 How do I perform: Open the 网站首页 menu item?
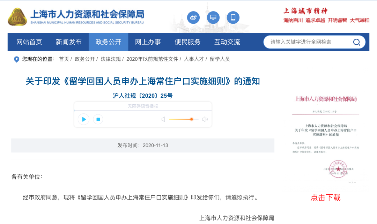coord(29,42)
